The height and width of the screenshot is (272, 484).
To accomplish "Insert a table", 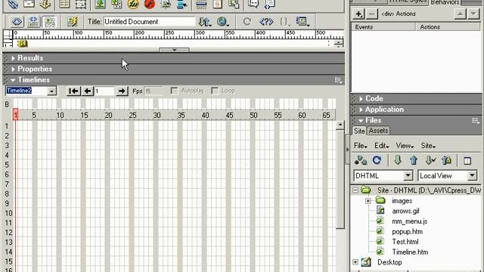I will pyautogui.click(x=64, y=4).
